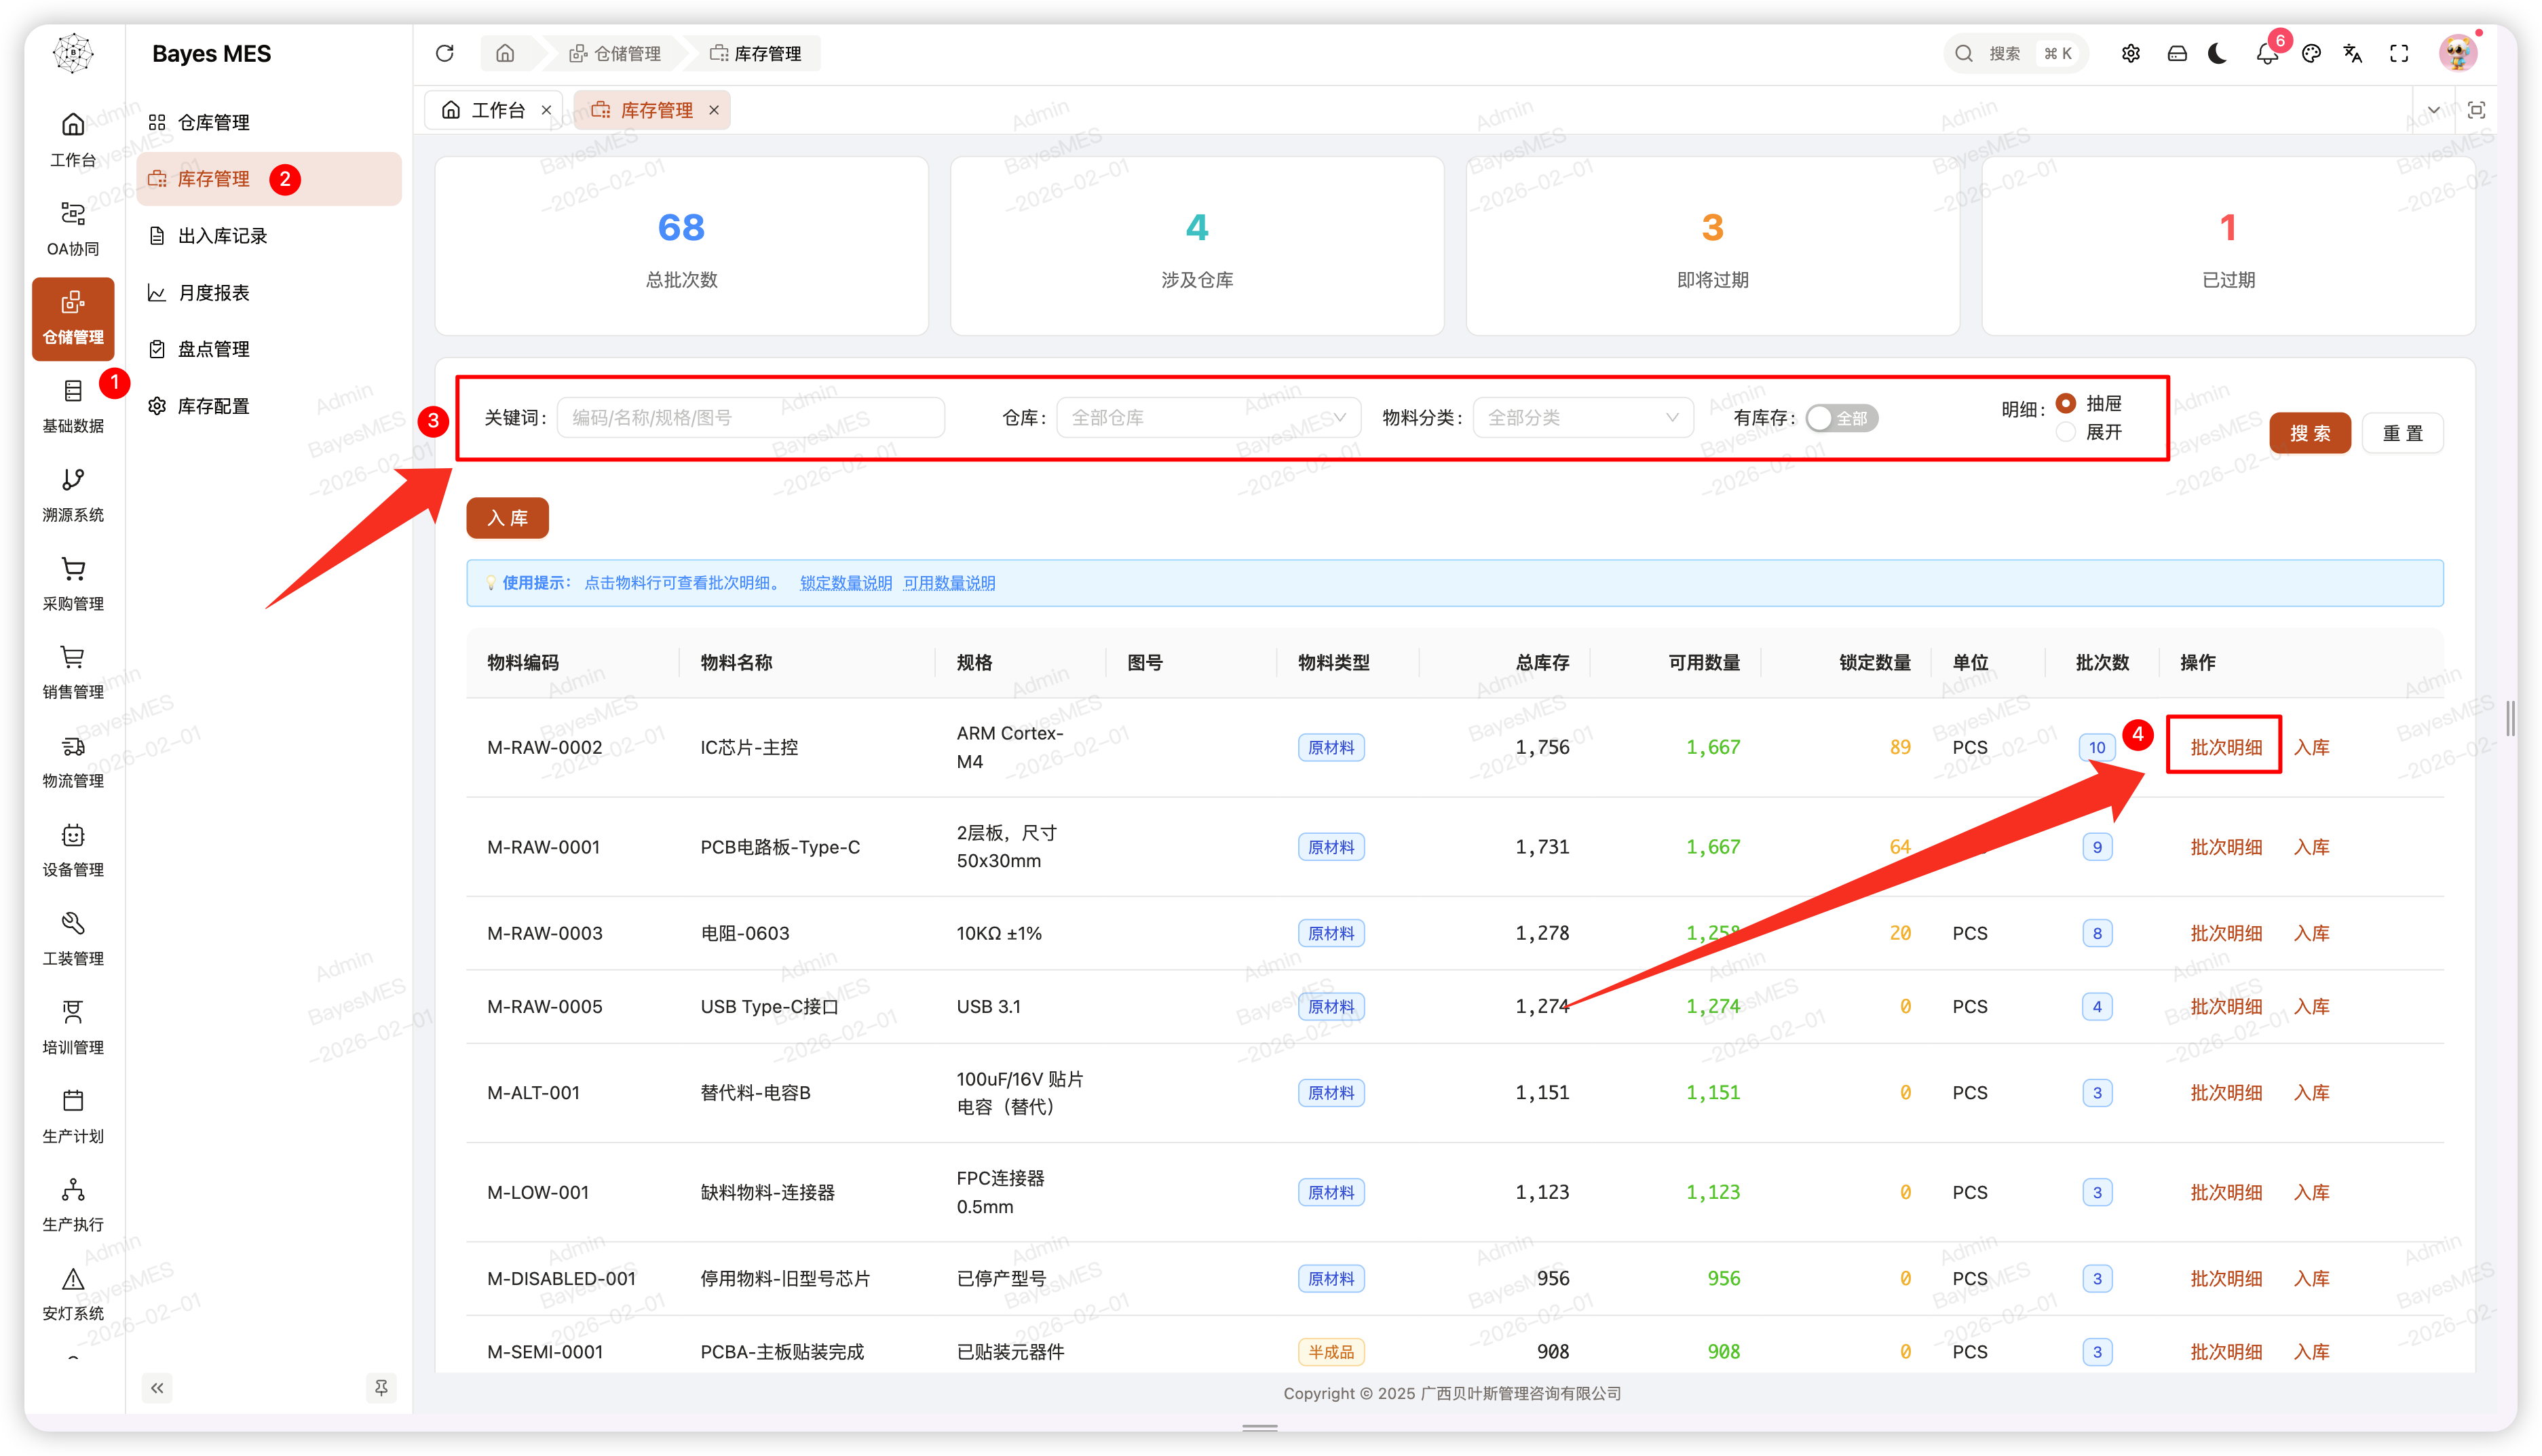This screenshot has height=1456, width=2542.
Task: Select the 仓储管理 module in the sidebar
Action: 72,318
